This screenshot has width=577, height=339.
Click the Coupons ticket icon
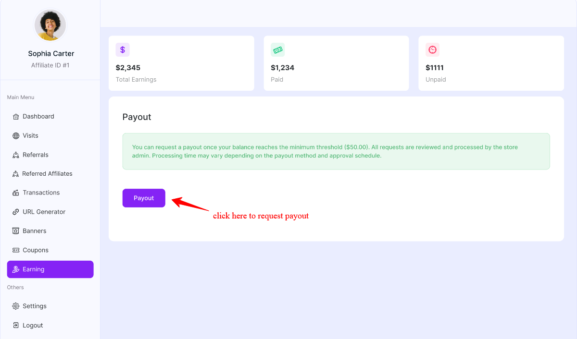(16, 250)
